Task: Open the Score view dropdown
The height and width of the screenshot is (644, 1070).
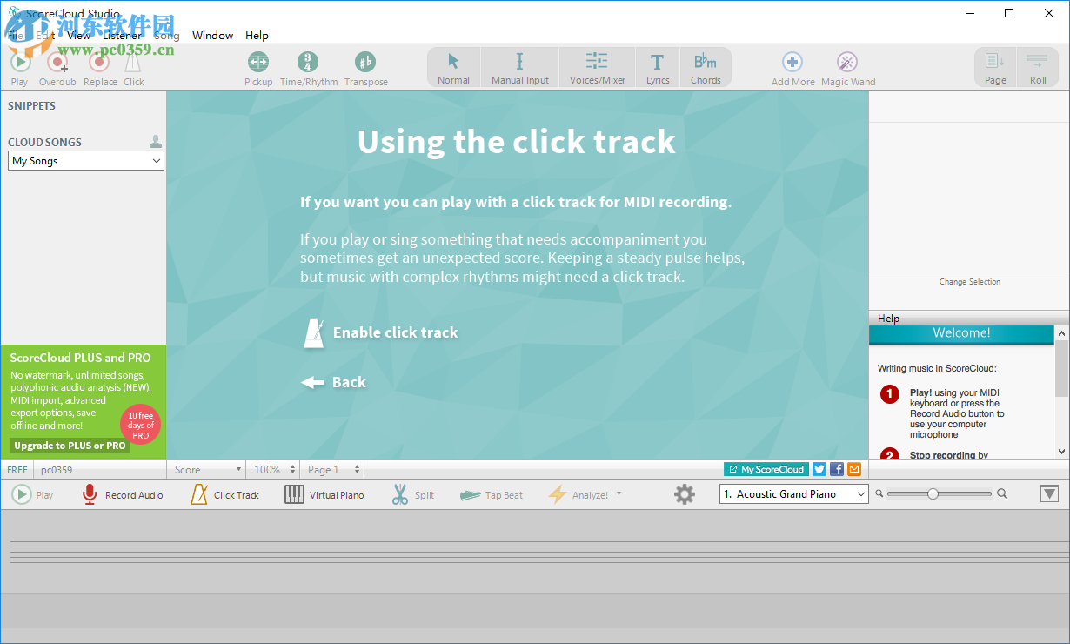Action: coord(207,470)
